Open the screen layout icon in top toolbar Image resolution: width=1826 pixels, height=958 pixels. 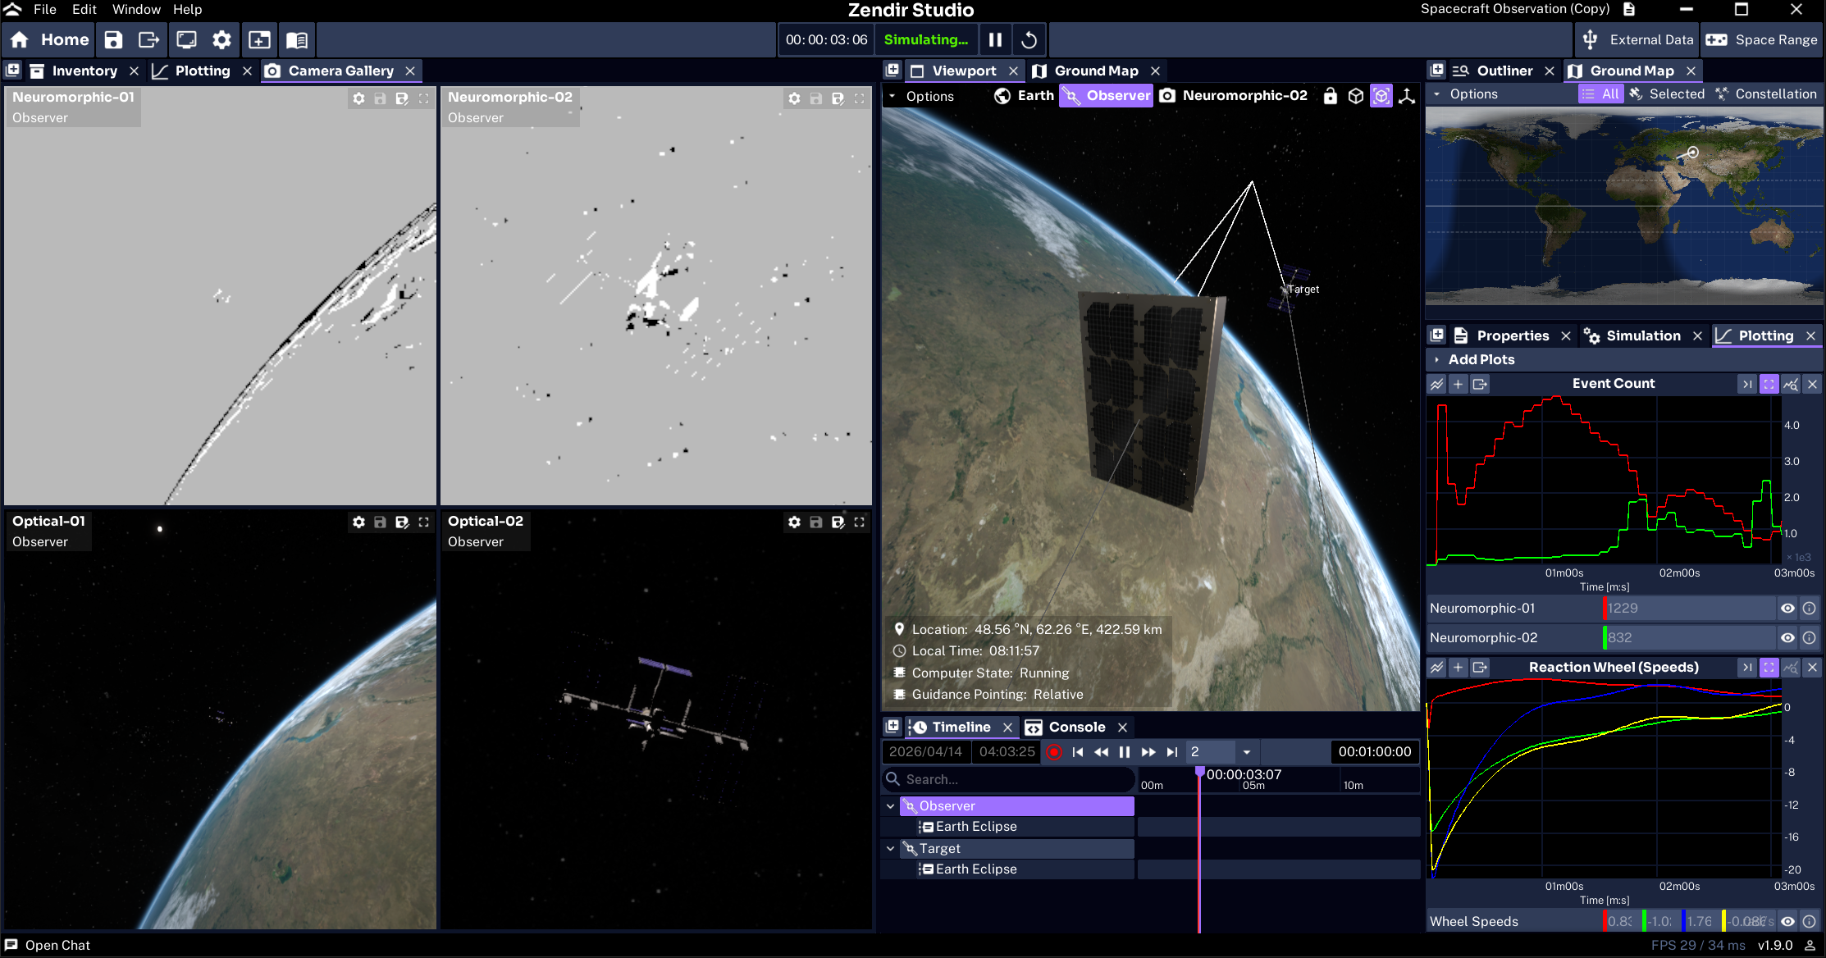(186, 39)
